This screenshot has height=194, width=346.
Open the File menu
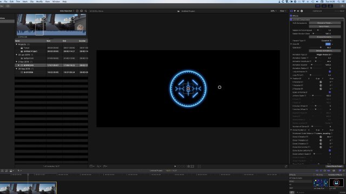(x=5, y=2)
